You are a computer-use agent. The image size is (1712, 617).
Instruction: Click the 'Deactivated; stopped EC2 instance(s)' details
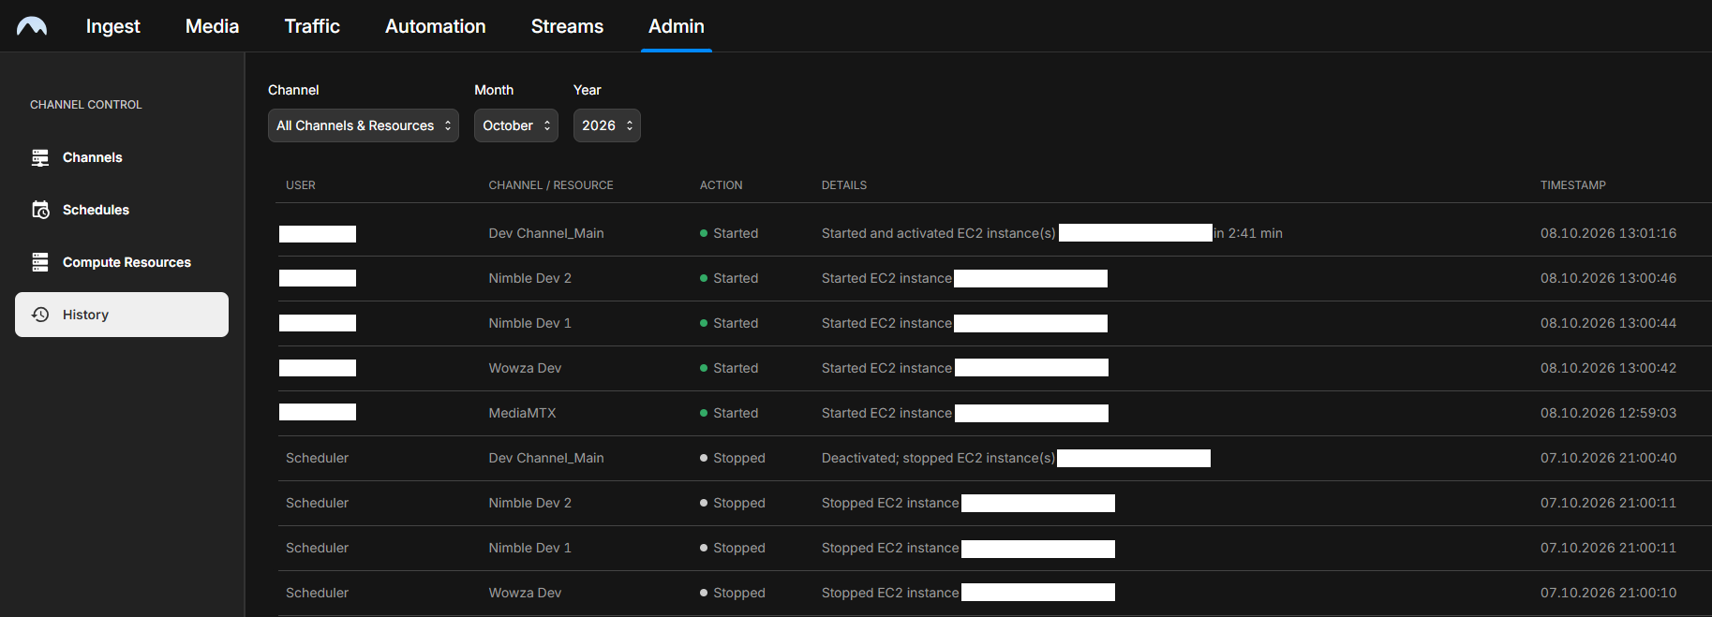point(938,458)
